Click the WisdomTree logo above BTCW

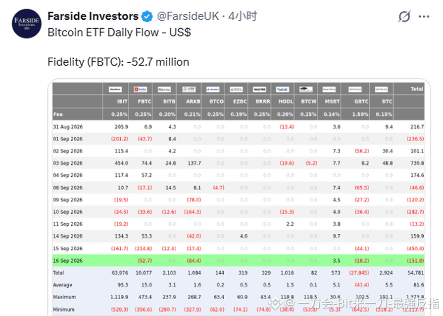point(306,89)
